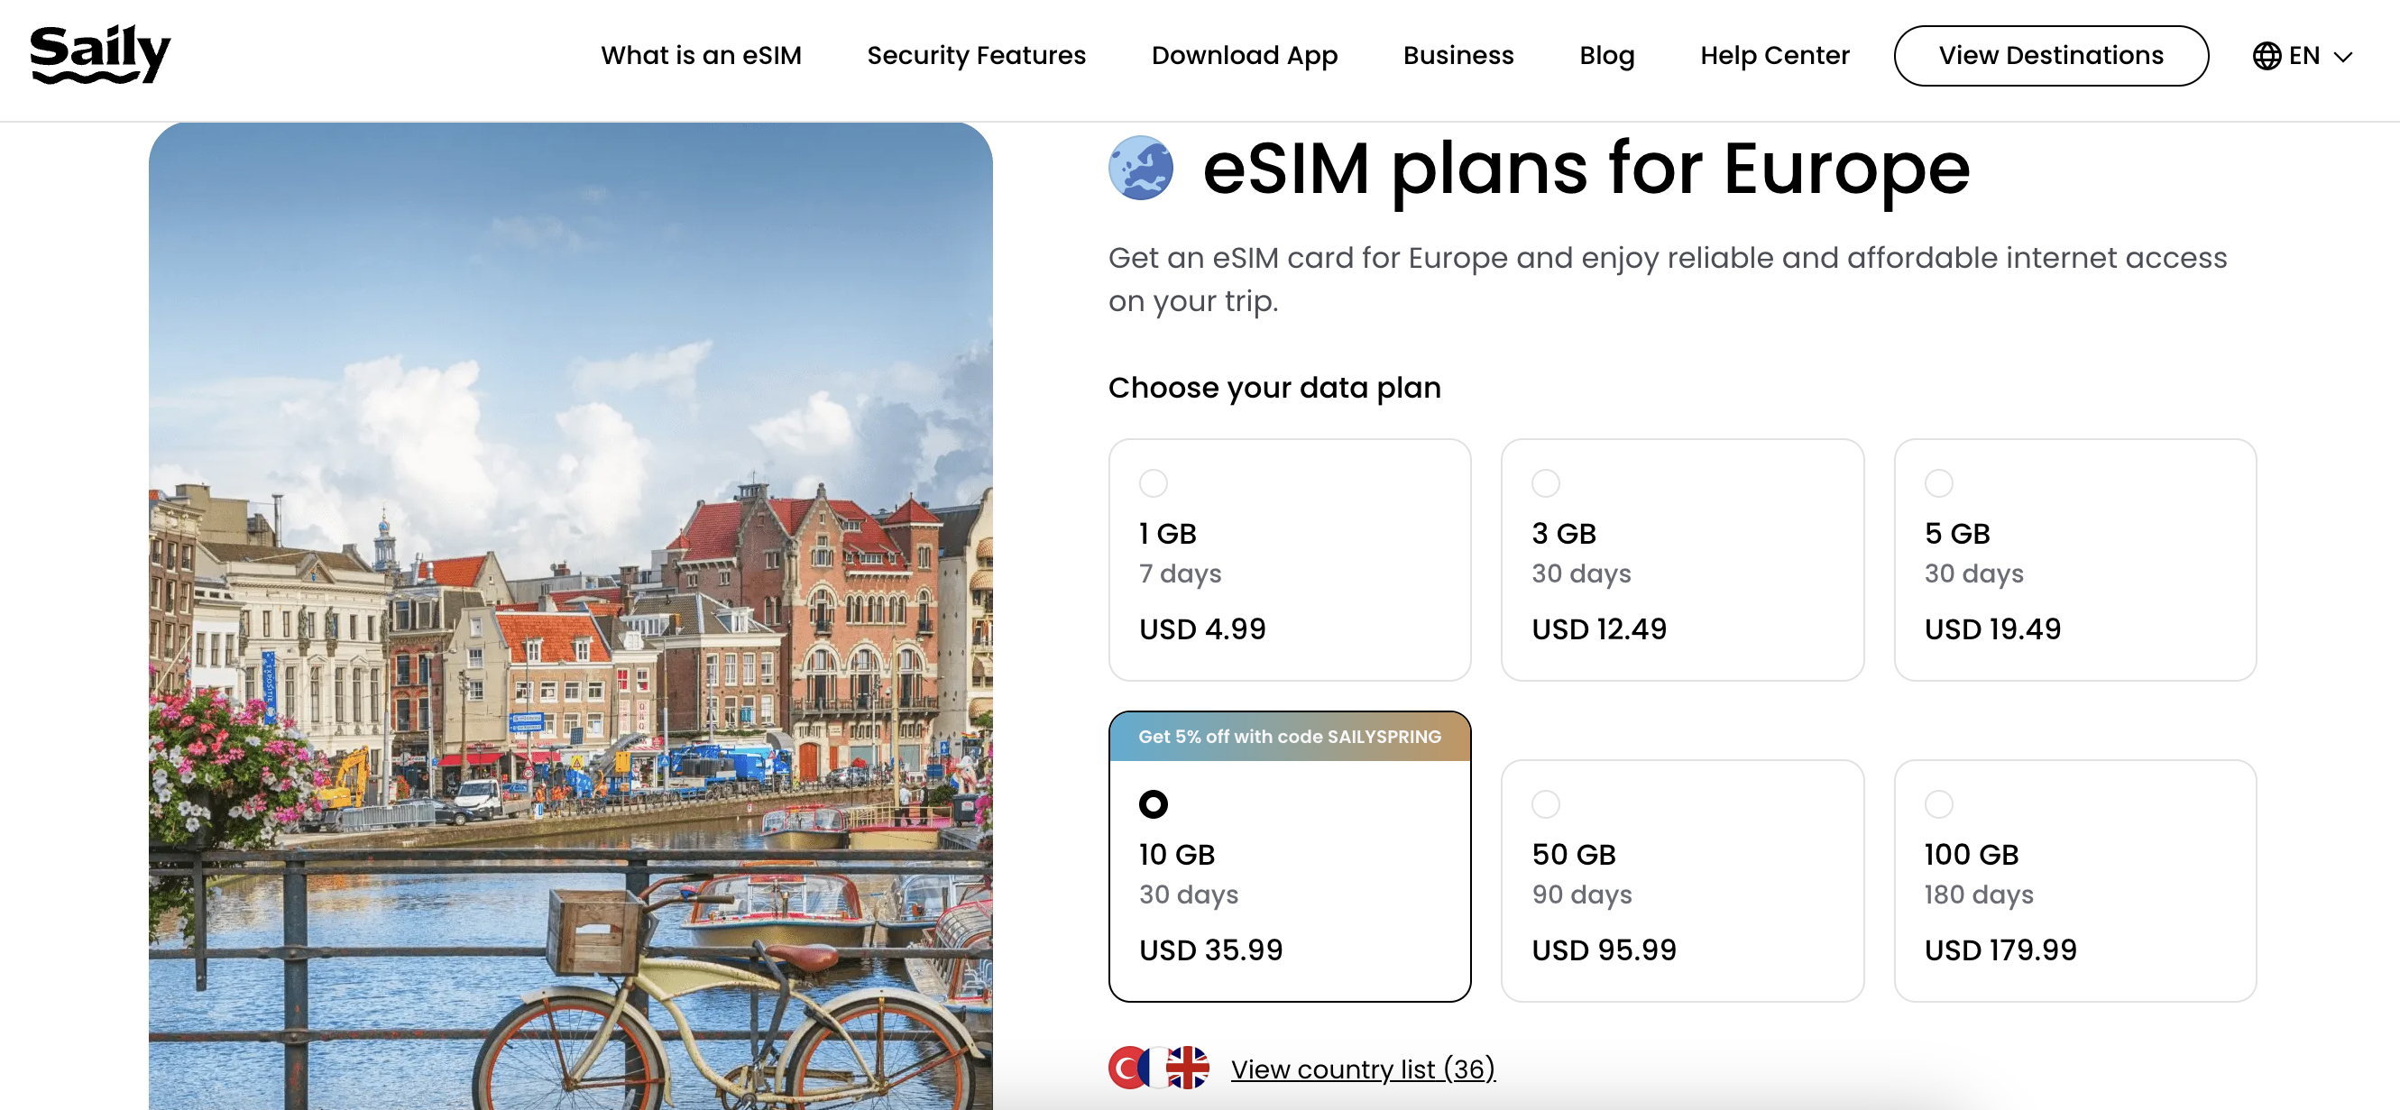The height and width of the screenshot is (1110, 2400).
Task: Open View country list (36) link
Action: (x=1362, y=1069)
